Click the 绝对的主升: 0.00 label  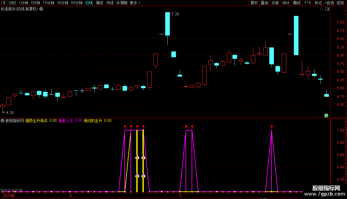(x=98, y=121)
